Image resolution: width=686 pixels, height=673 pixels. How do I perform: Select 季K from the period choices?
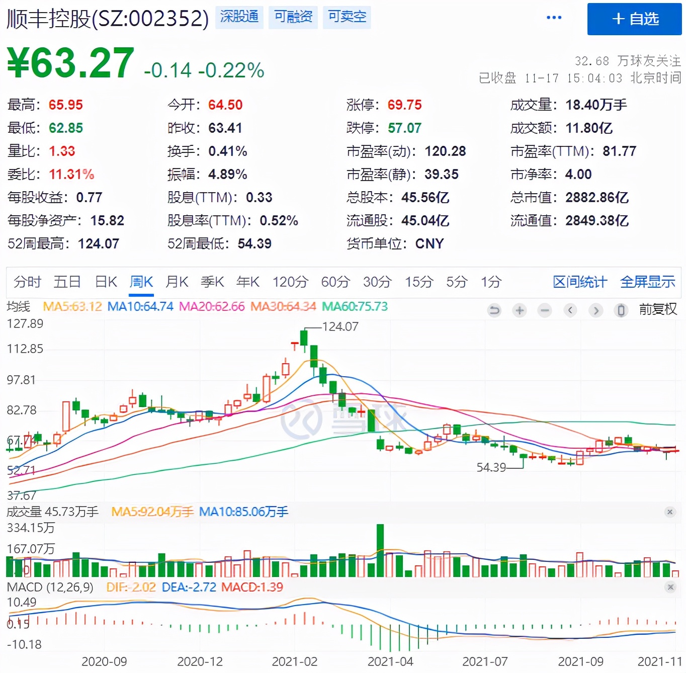[x=212, y=282]
